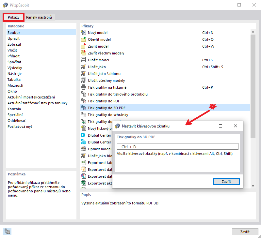Viewport: 261px width, 238px height.
Task: Select the Tabulka category
Action: [41, 80]
